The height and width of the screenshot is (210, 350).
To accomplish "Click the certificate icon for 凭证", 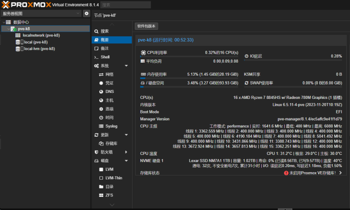I will tap(101, 83).
